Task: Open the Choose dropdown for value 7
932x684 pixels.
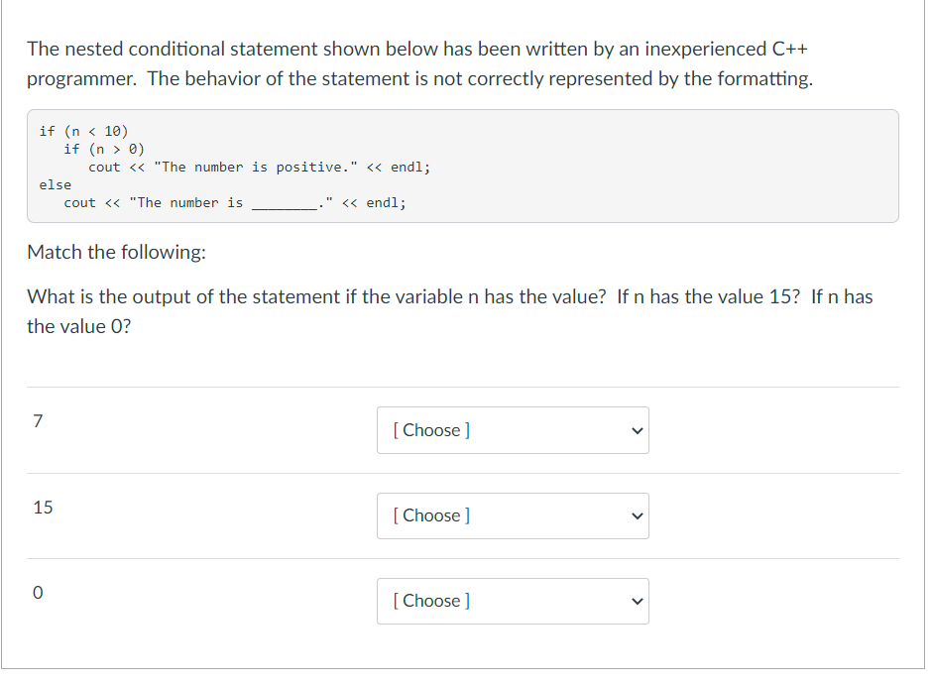Action: coord(513,430)
